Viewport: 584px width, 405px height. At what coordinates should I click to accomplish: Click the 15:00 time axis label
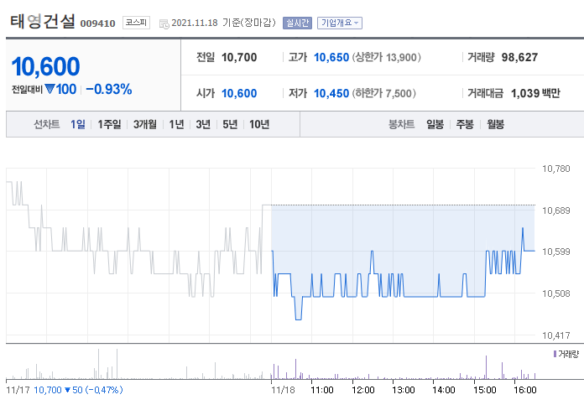485,390
